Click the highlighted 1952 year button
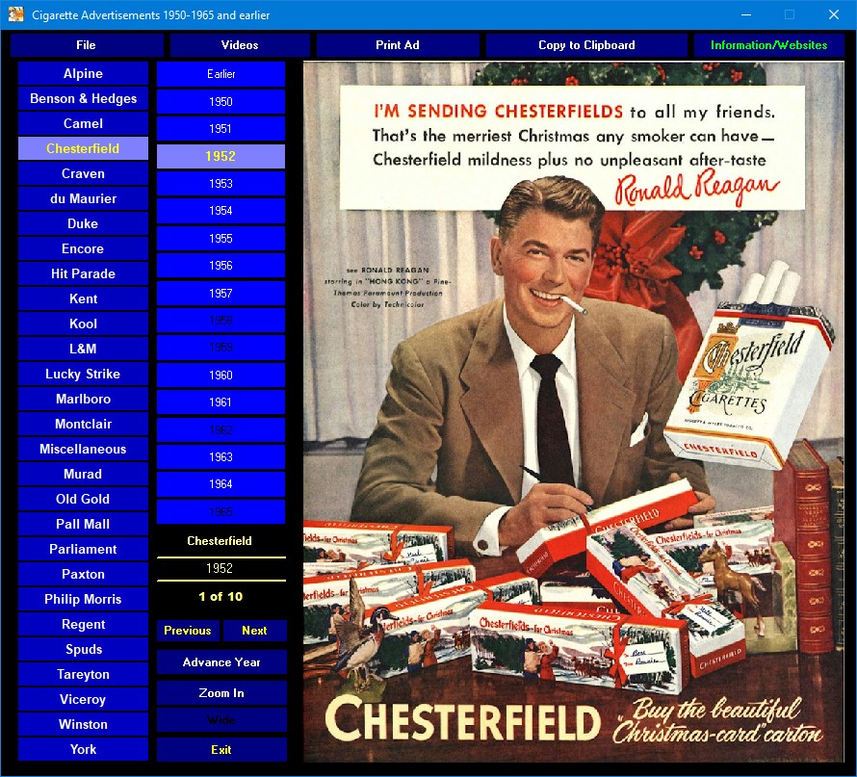 tap(221, 156)
